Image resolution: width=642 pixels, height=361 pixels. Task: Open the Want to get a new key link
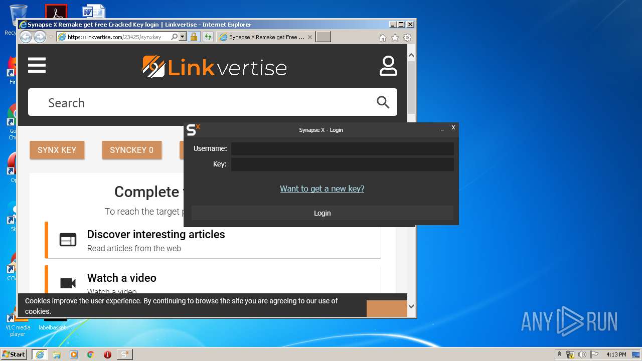pyautogui.click(x=322, y=189)
